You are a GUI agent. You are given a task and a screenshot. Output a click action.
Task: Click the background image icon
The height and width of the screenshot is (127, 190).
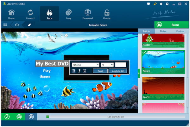pyautogui.click(x=19, y=117)
